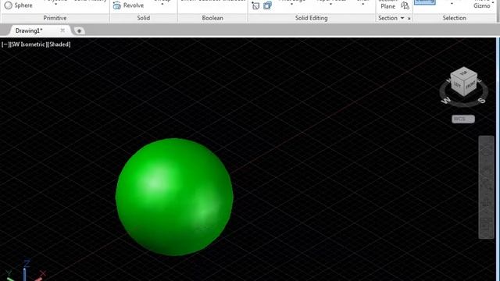Click the Primitive panel title
Image resolution: width=500 pixels, height=281 pixels.
coord(55,18)
